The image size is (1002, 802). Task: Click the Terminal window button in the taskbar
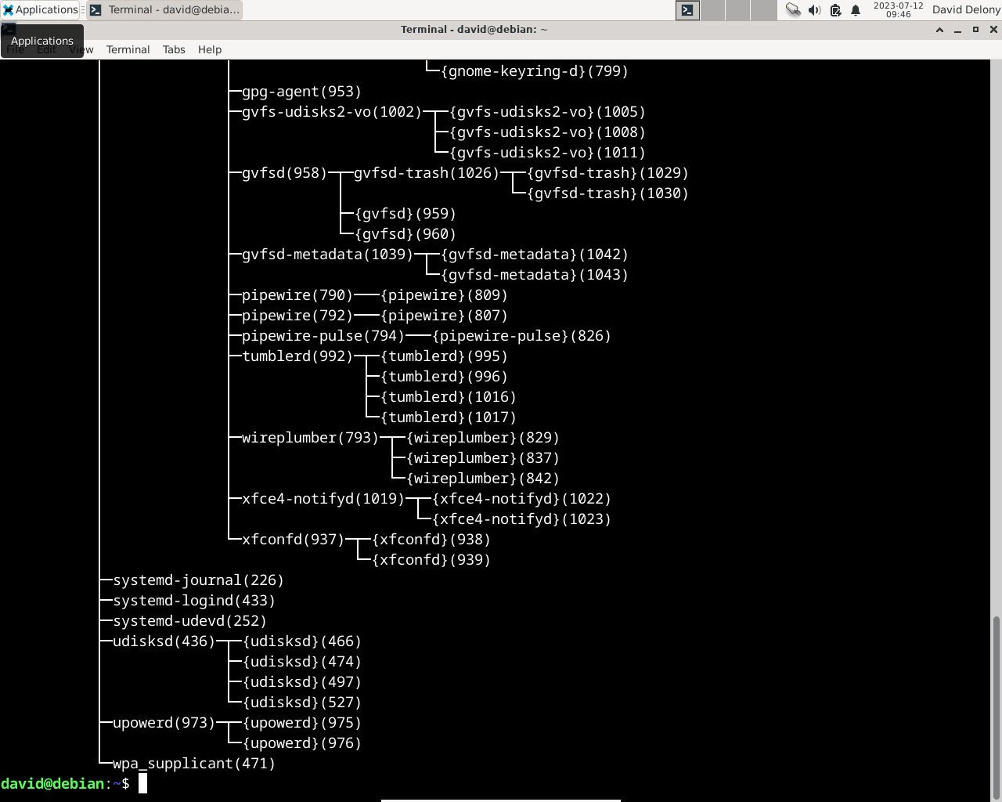[164, 10]
